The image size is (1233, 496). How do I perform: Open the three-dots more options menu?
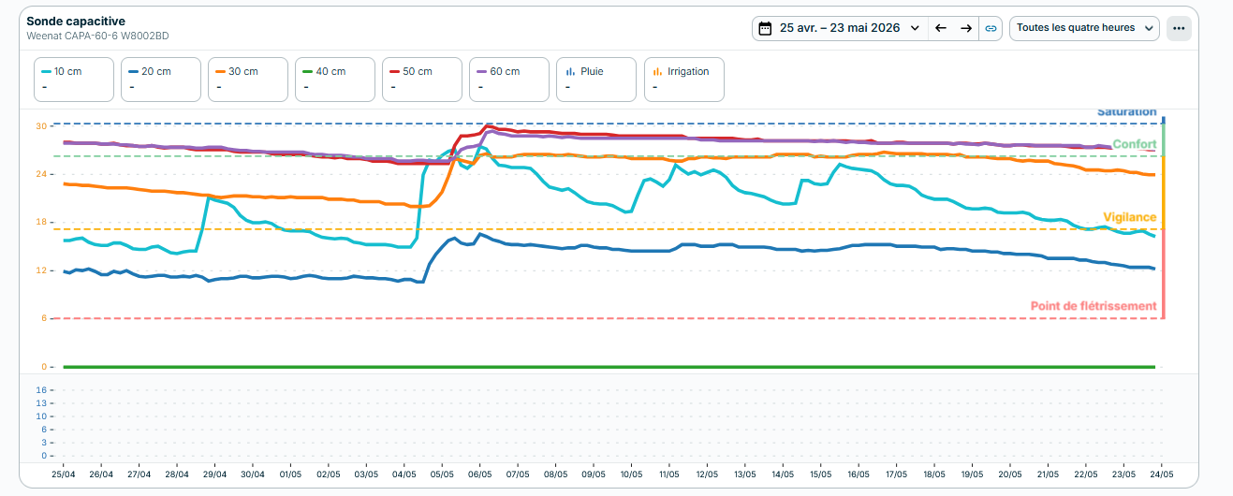click(x=1179, y=28)
